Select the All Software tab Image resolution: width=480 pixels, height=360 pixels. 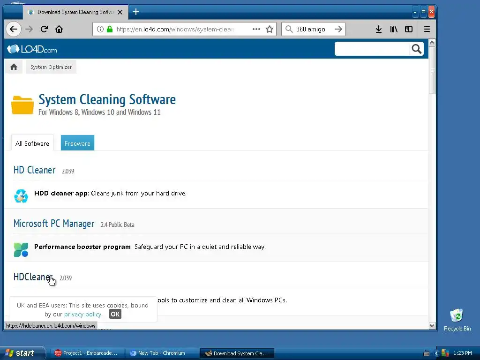tap(32, 143)
